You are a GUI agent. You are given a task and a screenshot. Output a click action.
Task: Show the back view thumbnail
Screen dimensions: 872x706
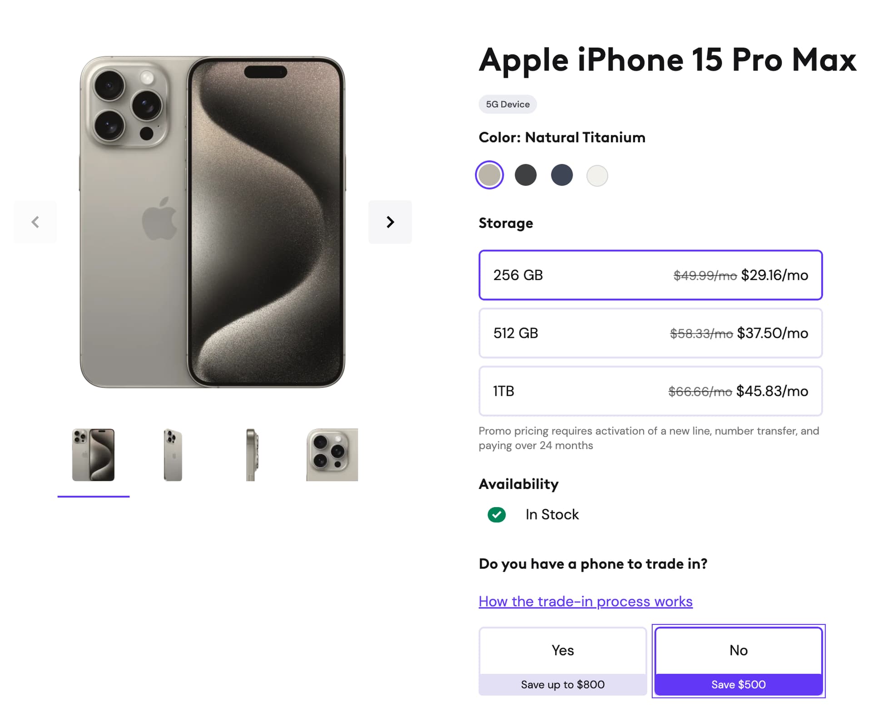pyautogui.click(x=173, y=455)
